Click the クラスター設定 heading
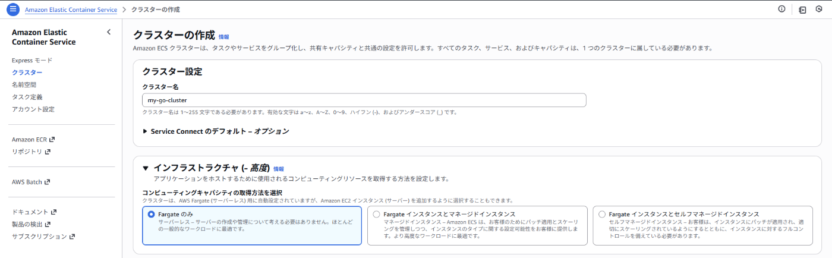 click(x=172, y=72)
